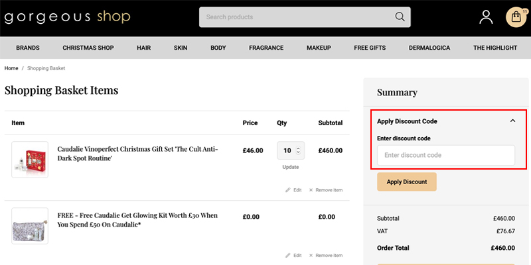
Task: Remove the Caudalie Vinoperfect gift set item
Action: [326, 190]
